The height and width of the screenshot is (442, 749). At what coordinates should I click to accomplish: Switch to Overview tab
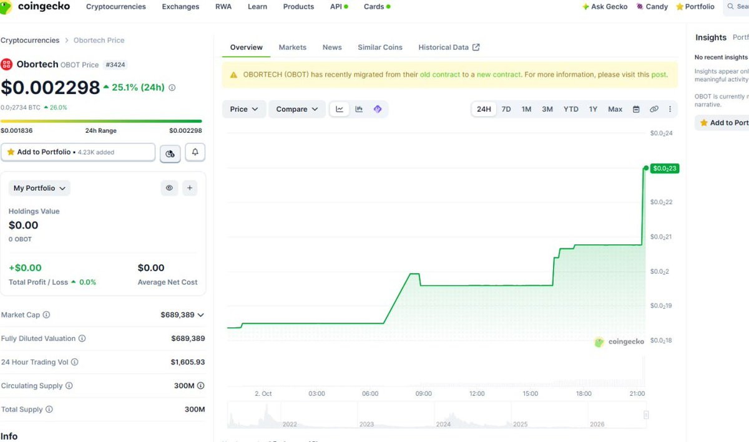pos(247,47)
